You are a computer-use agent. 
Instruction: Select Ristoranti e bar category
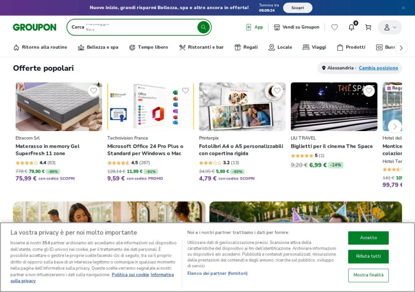(201, 47)
